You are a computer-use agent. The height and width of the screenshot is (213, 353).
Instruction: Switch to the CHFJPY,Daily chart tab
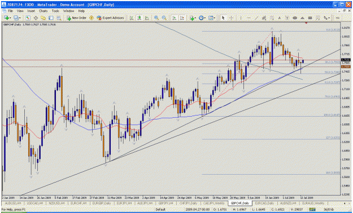coord(188,203)
